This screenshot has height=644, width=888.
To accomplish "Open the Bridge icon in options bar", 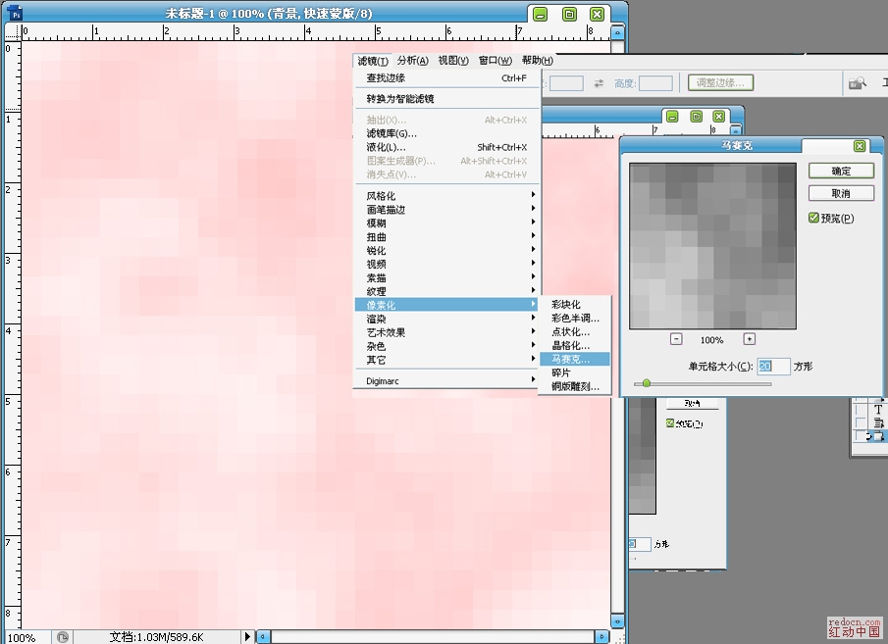I will [x=858, y=83].
